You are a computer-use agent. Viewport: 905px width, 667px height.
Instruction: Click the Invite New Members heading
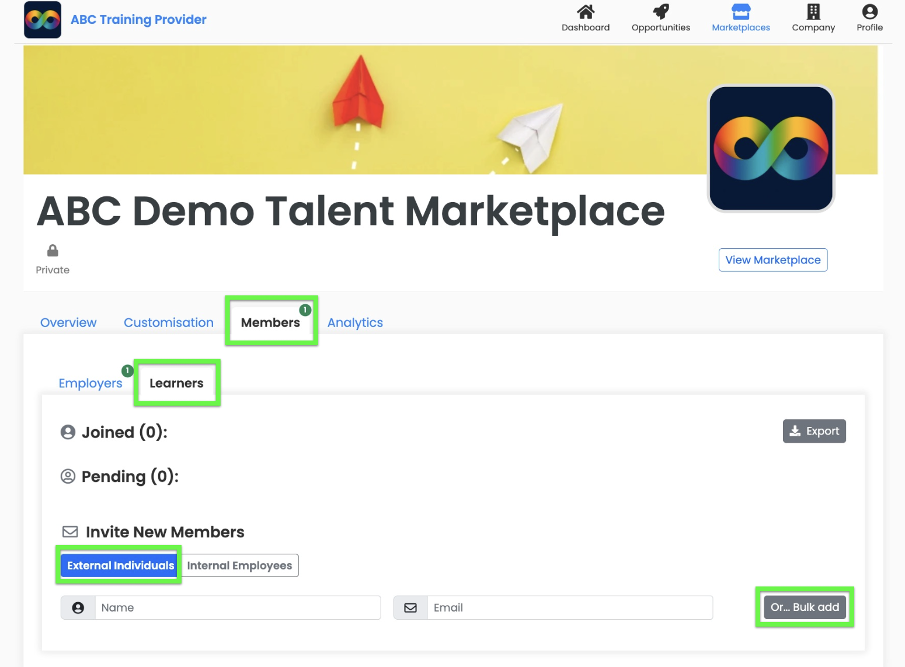tap(165, 532)
